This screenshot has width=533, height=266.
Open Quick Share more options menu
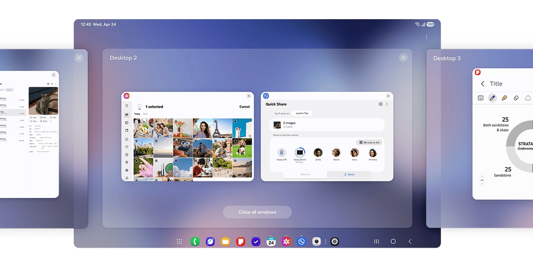click(x=387, y=104)
